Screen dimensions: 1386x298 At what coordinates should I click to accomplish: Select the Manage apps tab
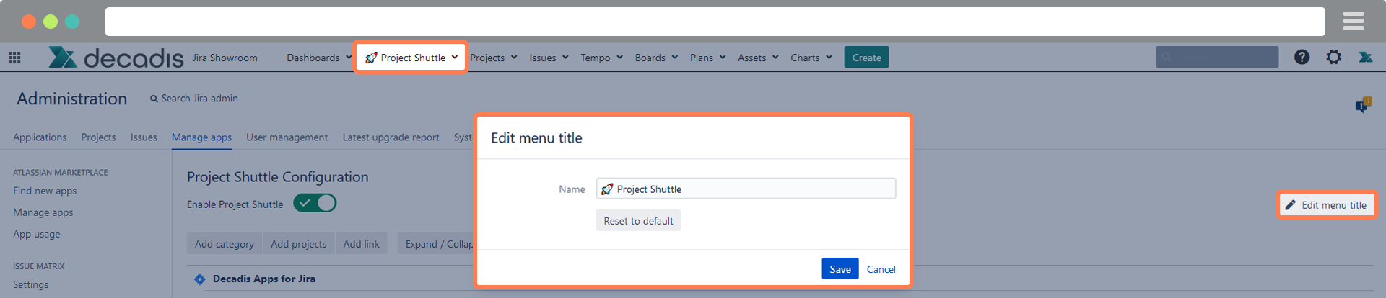(201, 137)
